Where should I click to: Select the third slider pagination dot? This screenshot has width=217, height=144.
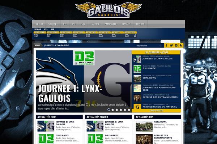117,110
